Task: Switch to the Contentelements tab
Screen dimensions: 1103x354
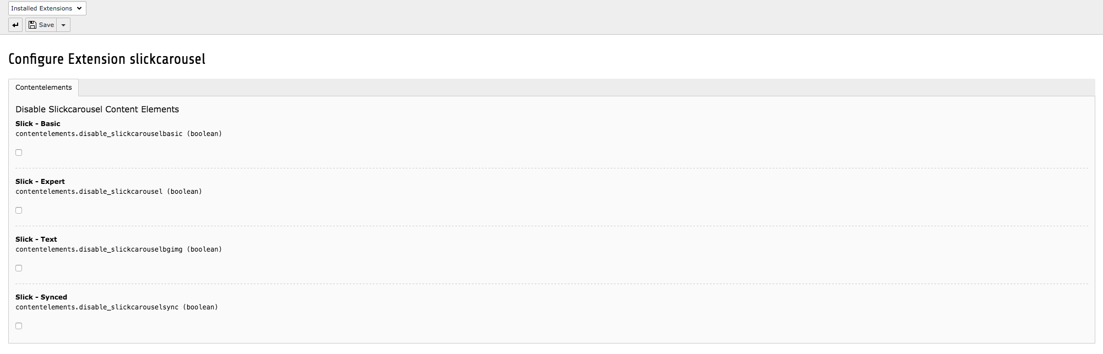Action: click(x=44, y=88)
